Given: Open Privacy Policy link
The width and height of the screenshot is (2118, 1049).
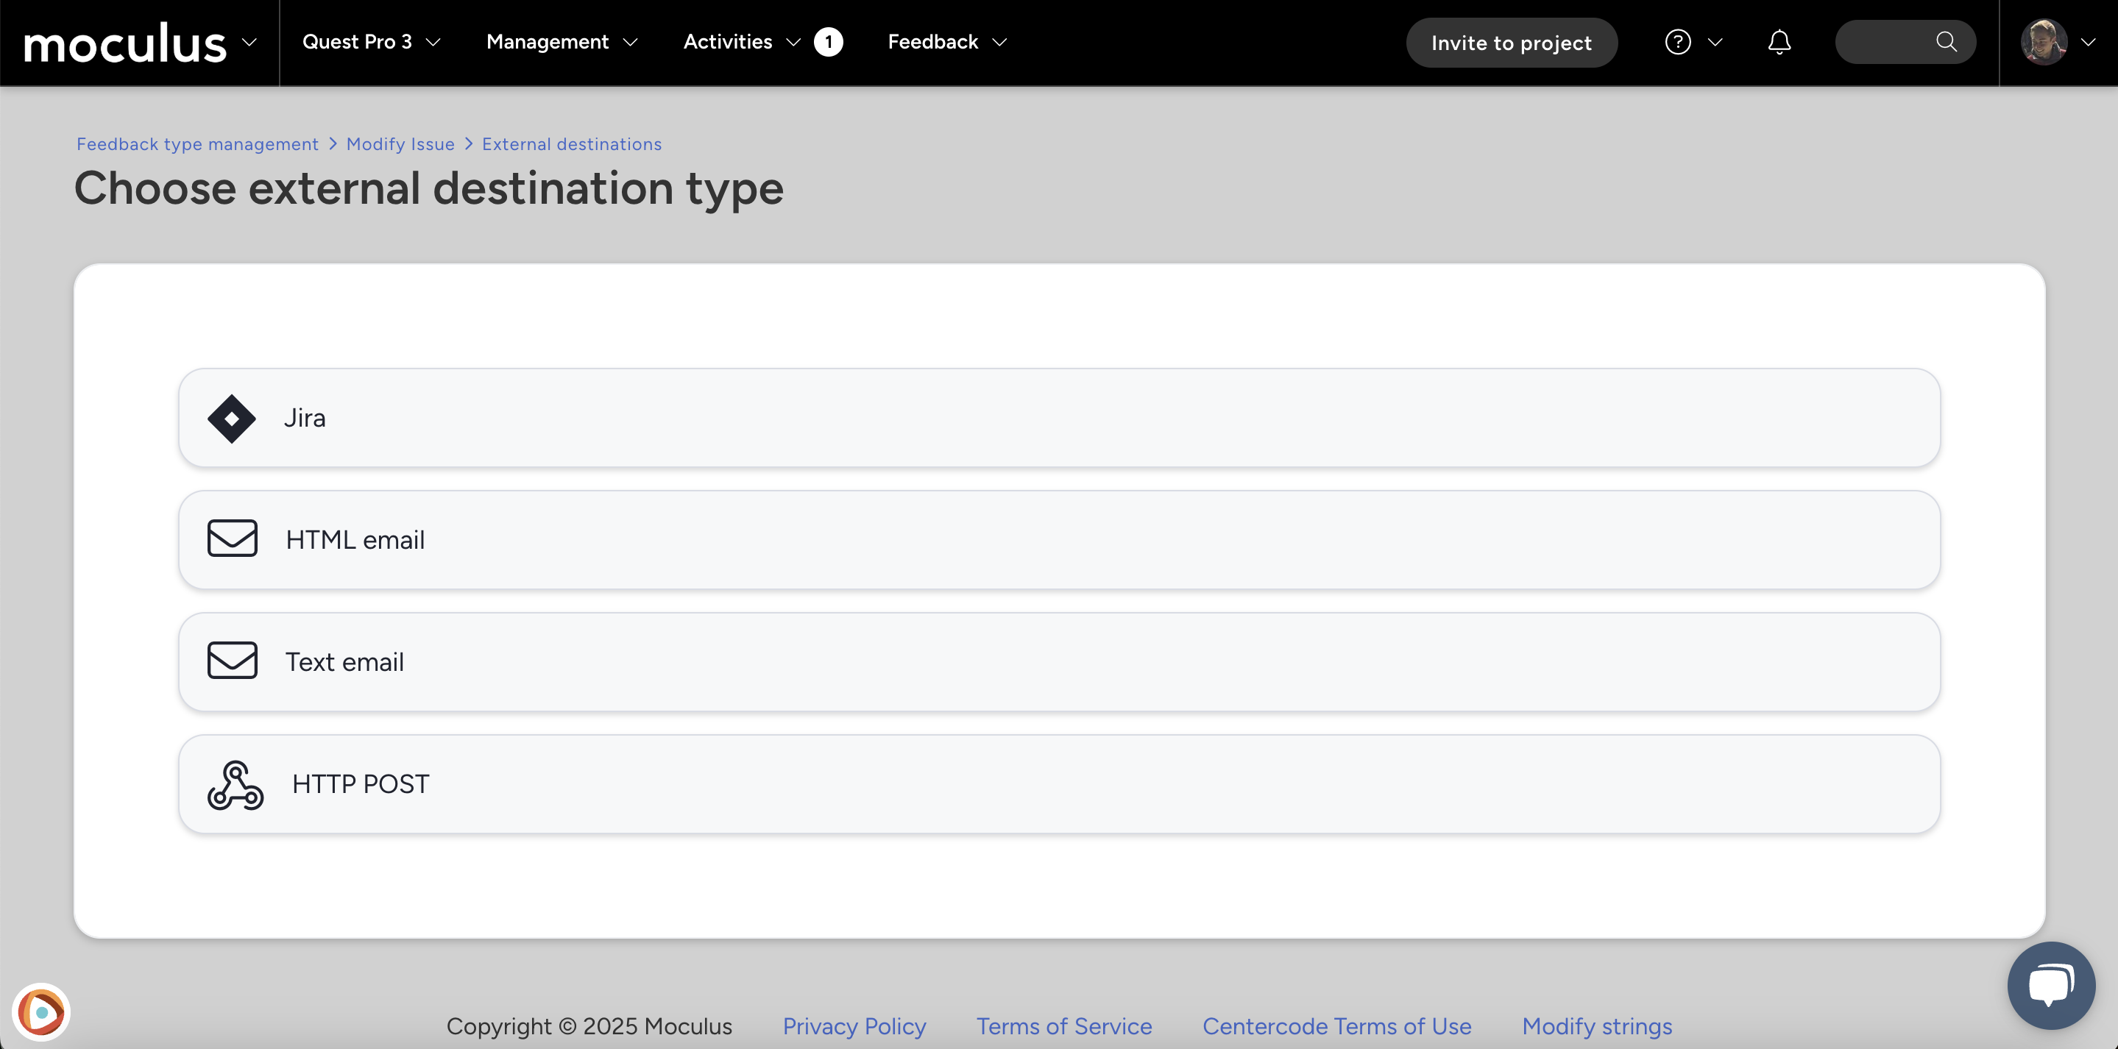Looking at the screenshot, I should click(x=854, y=1026).
